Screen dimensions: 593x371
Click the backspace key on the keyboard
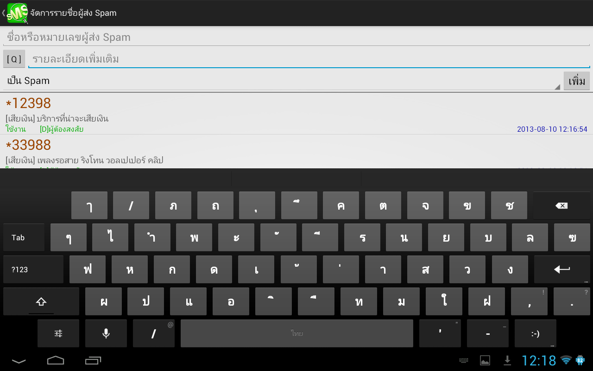point(562,205)
